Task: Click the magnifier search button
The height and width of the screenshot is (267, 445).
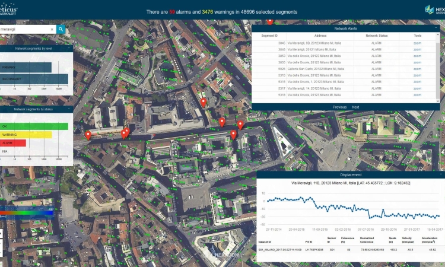Action: (61, 29)
